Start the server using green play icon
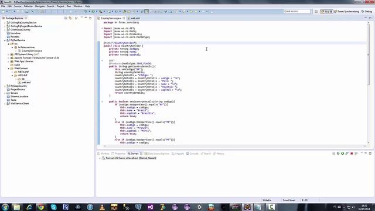The image size is (375, 211). coord(342,154)
